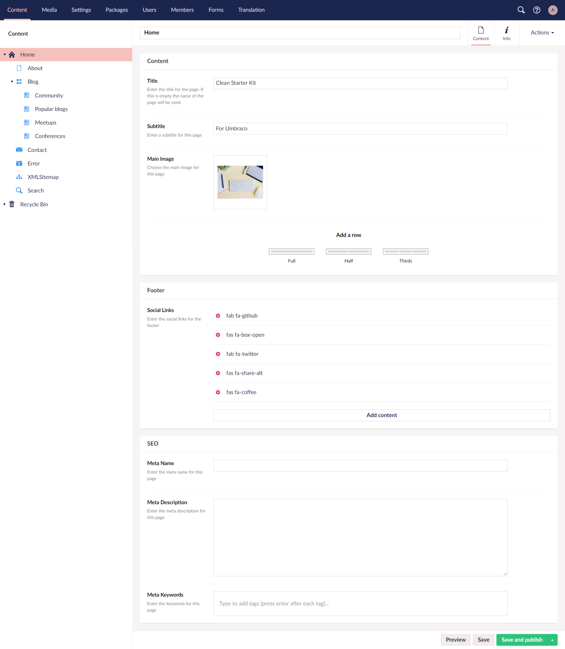Viewport: 565px width, 649px height.
Task: Select the Main Image thumbnail
Action: pyautogui.click(x=240, y=182)
